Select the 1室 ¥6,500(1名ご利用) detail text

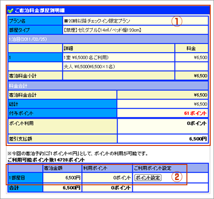pos(86,57)
